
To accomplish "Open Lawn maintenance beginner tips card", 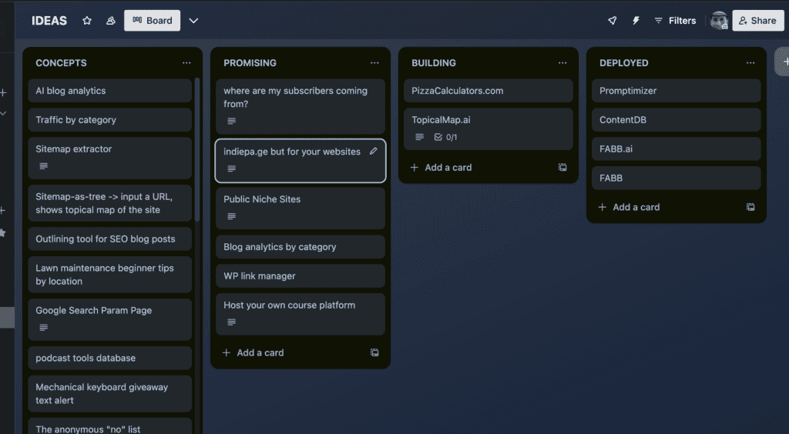I will [109, 275].
